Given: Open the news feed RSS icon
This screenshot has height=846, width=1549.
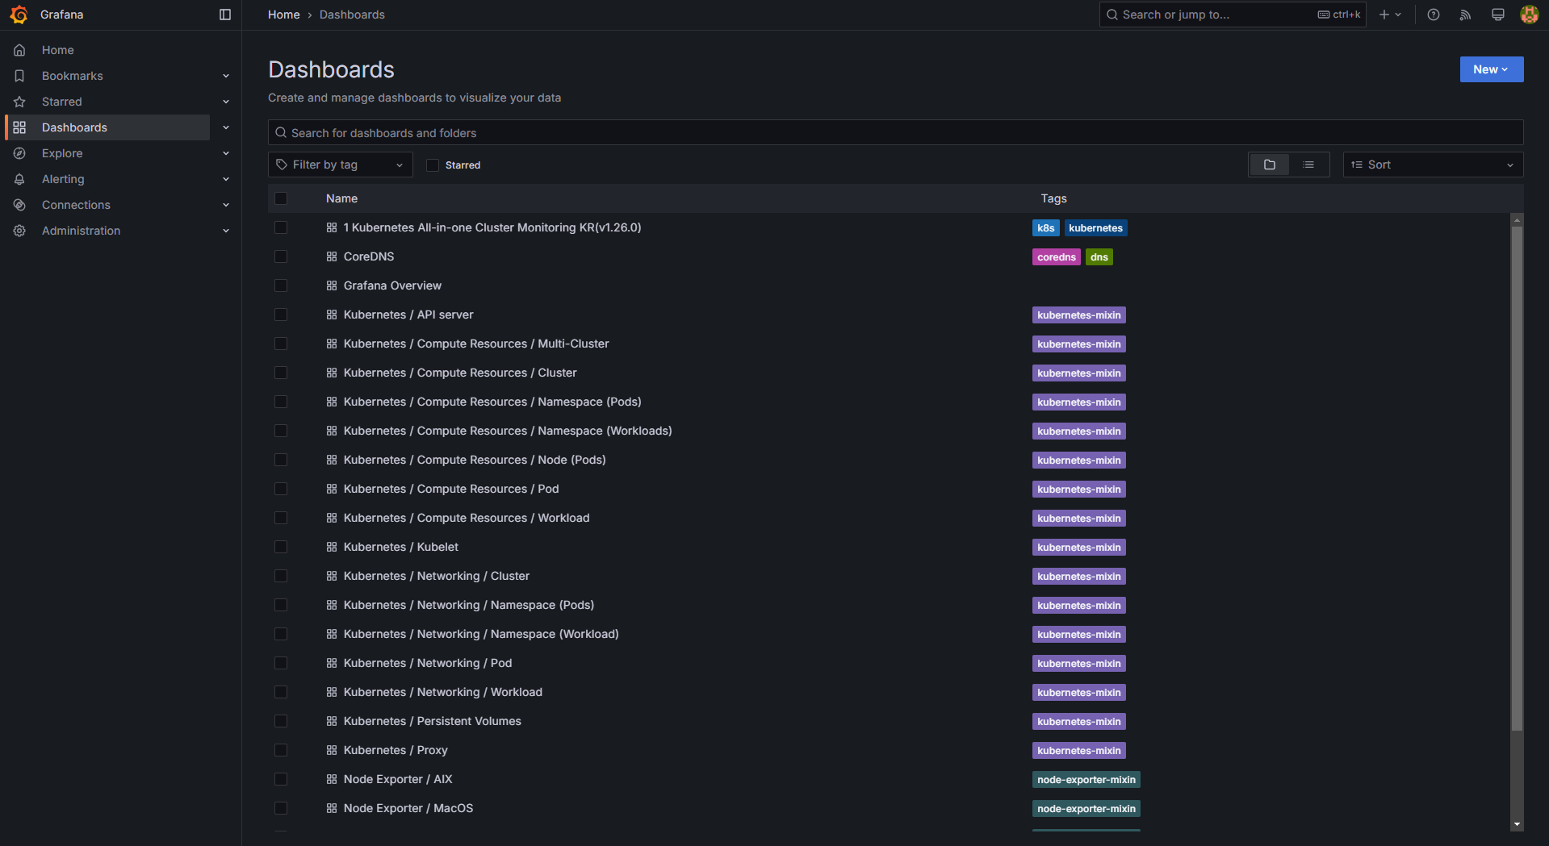Looking at the screenshot, I should pyautogui.click(x=1466, y=15).
